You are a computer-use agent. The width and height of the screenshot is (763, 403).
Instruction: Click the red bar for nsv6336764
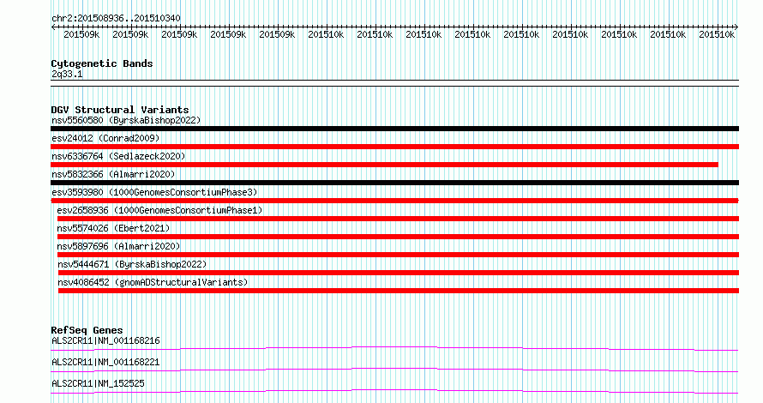pos(384,165)
